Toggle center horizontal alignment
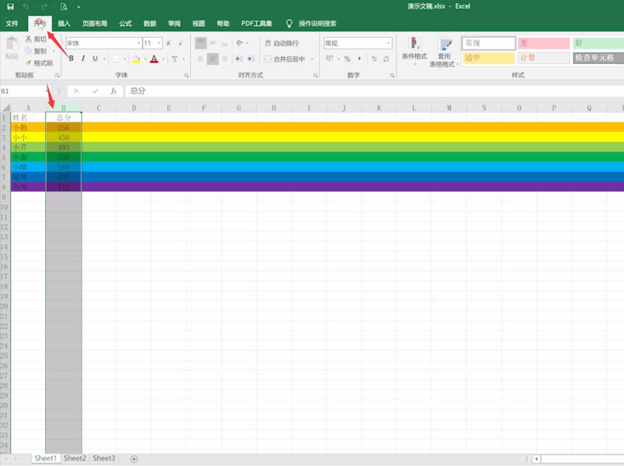This screenshot has height=466, width=624. (213, 59)
